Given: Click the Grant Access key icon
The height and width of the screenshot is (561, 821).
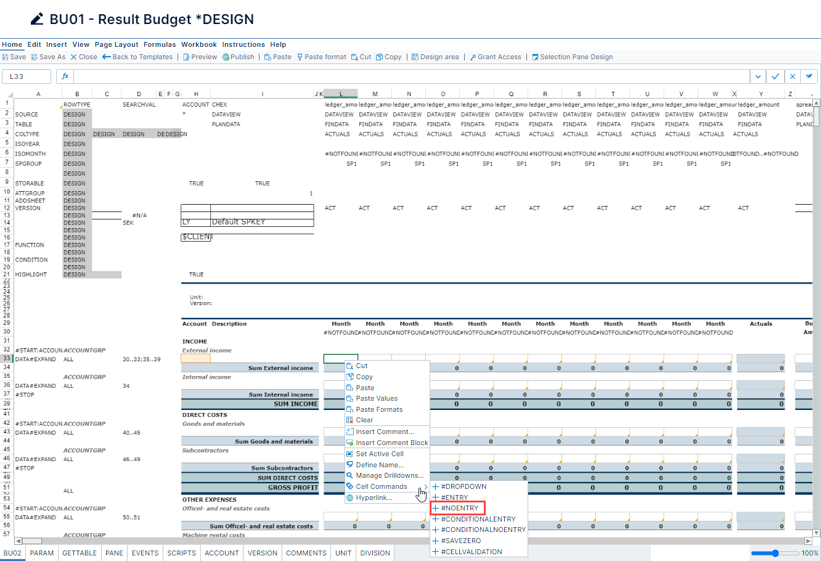Looking at the screenshot, I should [x=473, y=57].
